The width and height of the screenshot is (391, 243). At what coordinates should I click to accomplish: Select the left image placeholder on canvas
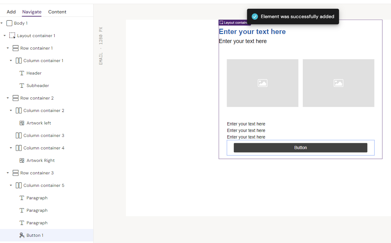262,83
